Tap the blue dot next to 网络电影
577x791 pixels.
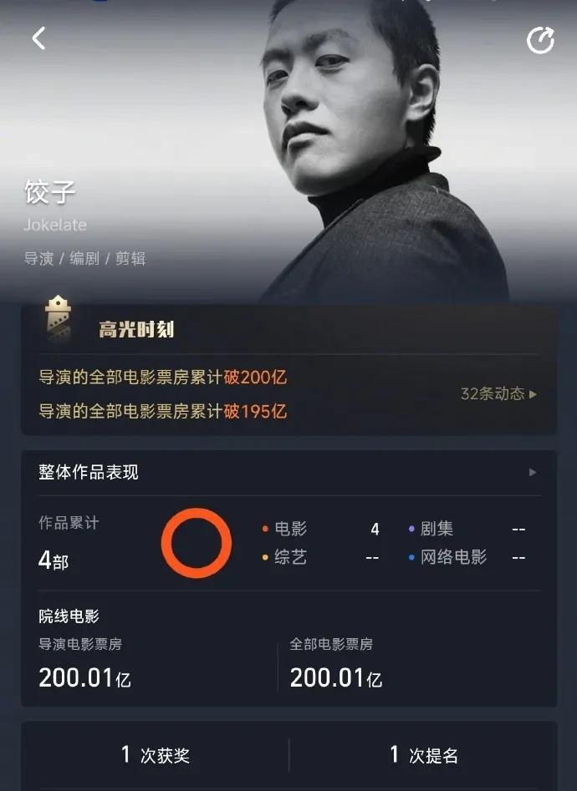411,557
